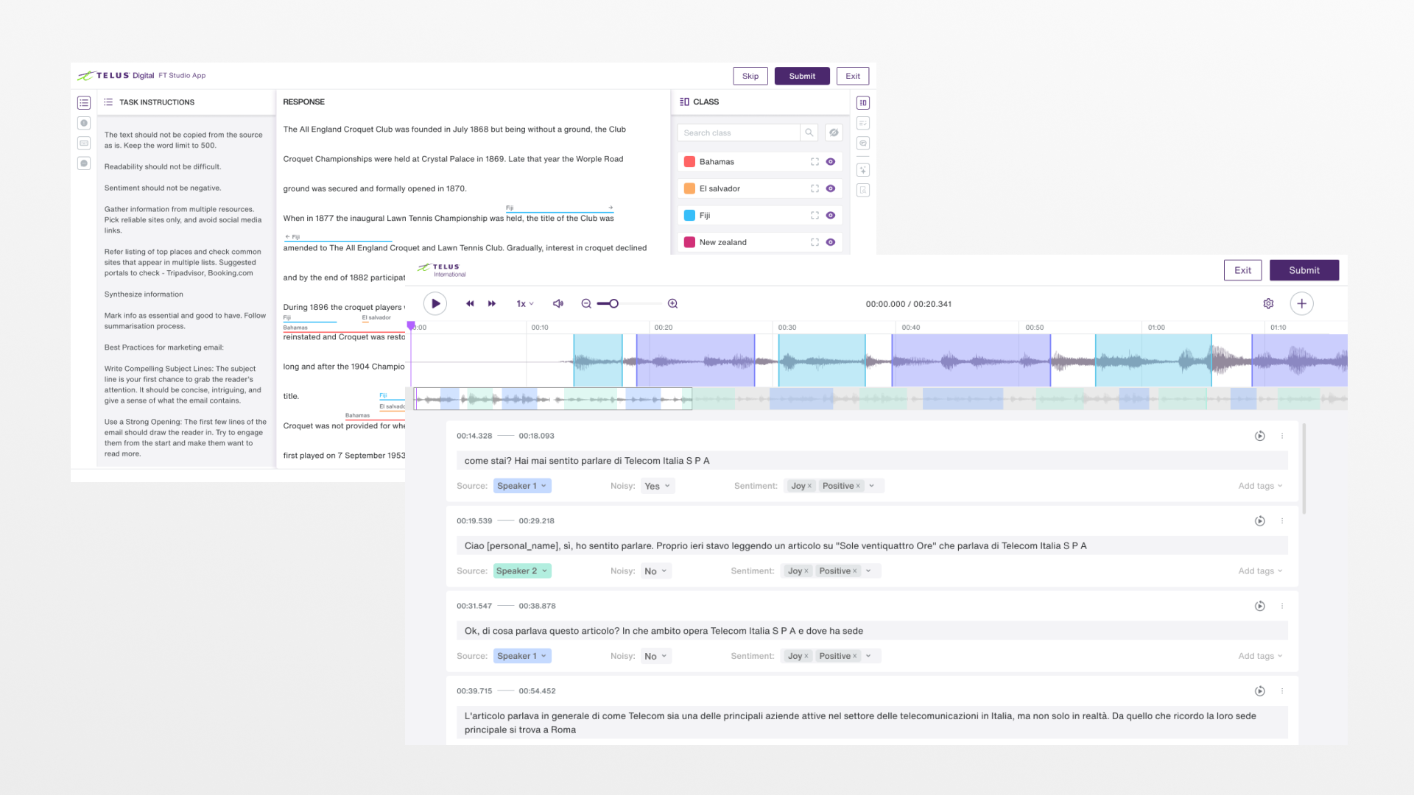Click El salvador orange color swatch

(689, 188)
